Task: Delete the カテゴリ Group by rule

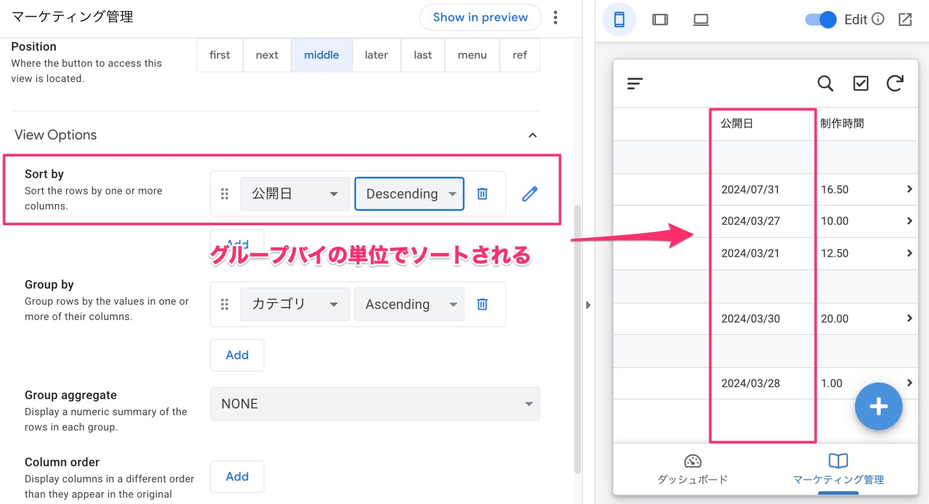Action: (x=482, y=304)
